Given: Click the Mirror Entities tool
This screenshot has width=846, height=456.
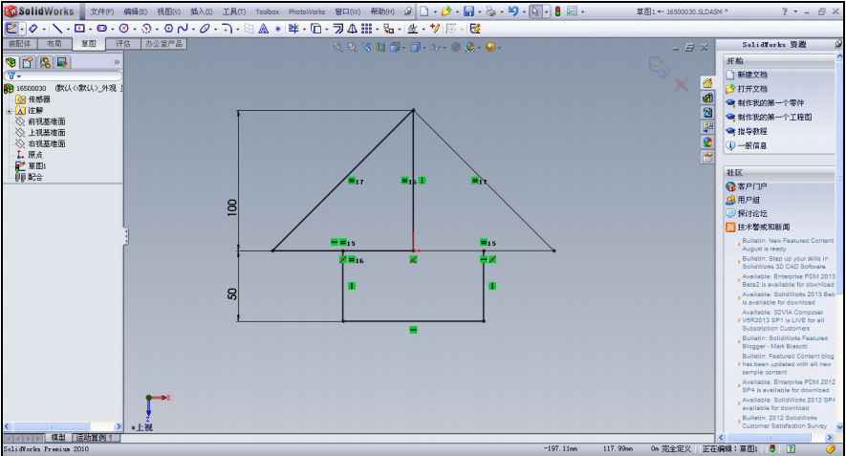Looking at the screenshot, I should tap(353, 29).
